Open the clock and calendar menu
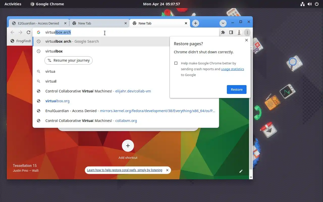Image resolution: width=323 pixels, height=202 pixels. (161, 4)
